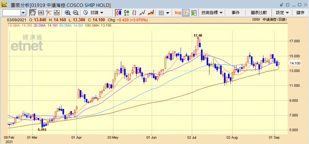Screen dimensions: 309x144
Task: Toggle the log scale option
Action: pyautogui.click(x=178, y=13)
